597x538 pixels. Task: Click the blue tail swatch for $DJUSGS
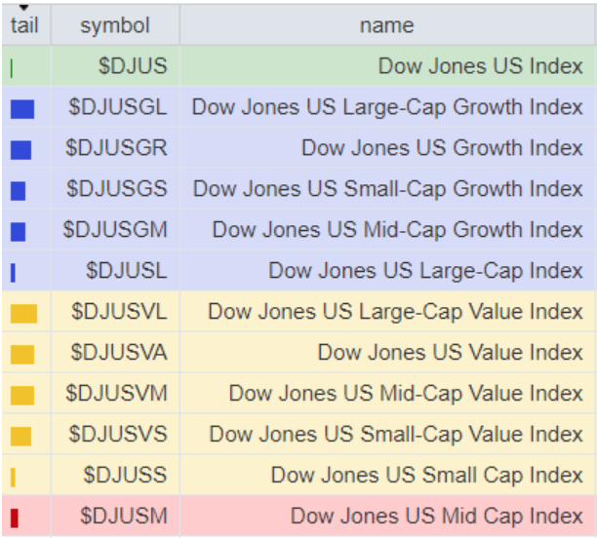point(18,191)
